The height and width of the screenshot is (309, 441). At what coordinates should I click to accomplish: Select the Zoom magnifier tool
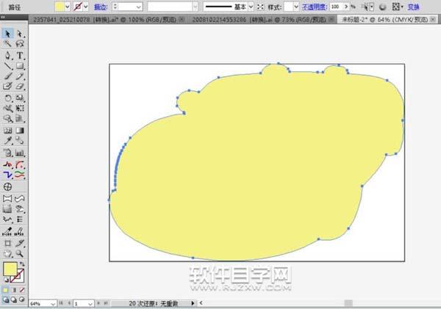point(20,252)
